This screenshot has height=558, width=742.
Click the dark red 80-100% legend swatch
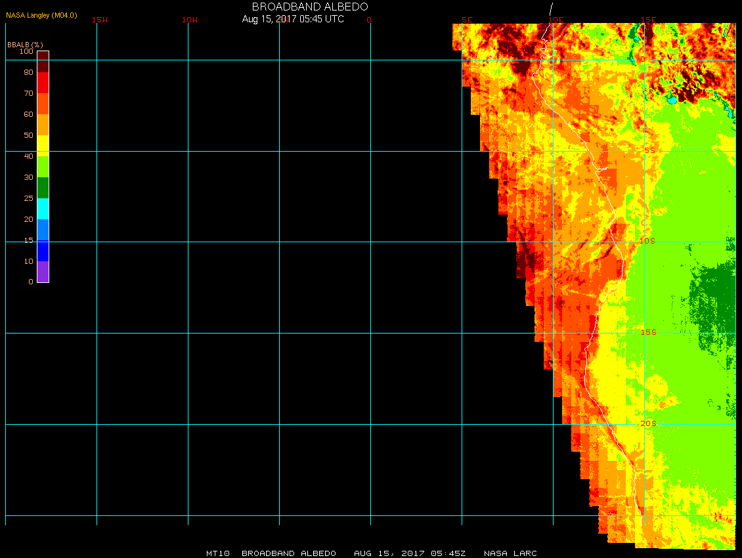(43, 62)
